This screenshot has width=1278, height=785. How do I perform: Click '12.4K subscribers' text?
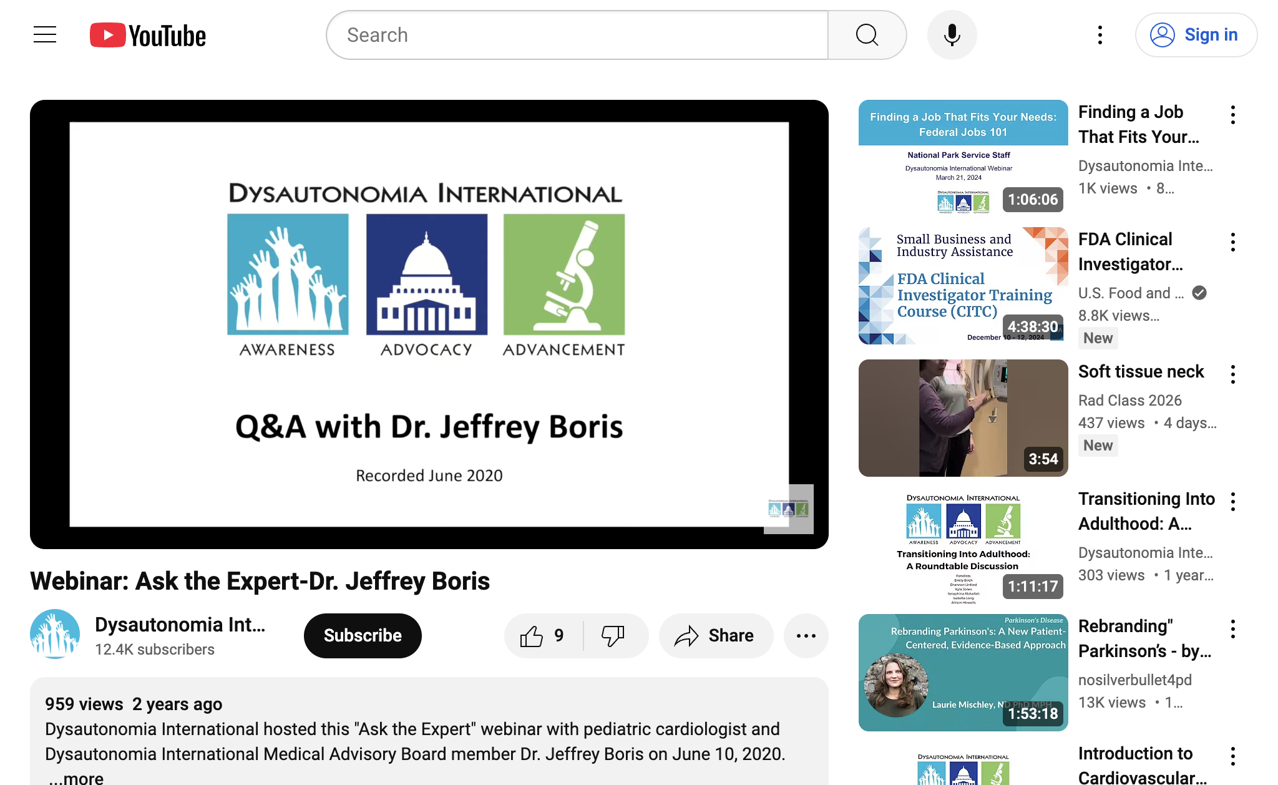155,650
